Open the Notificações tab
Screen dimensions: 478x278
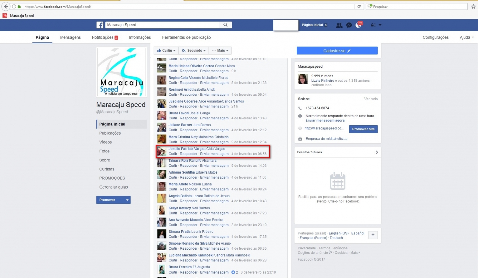tap(105, 38)
